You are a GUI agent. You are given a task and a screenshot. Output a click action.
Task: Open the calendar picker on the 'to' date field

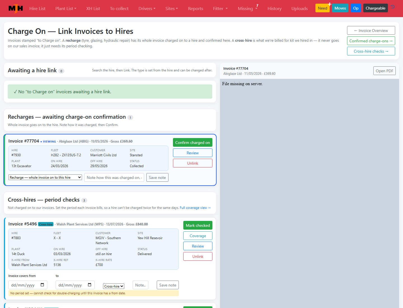pos(90,285)
